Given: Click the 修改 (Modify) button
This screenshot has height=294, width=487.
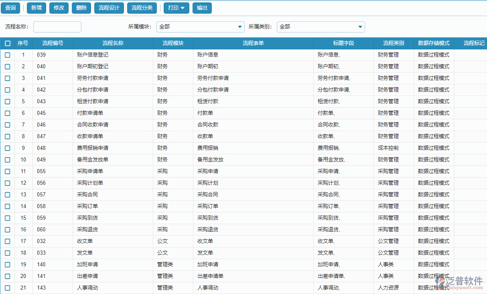Looking at the screenshot, I should [59, 8].
